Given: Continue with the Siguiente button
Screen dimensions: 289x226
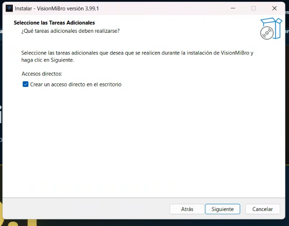Looking at the screenshot, I should point(222,209).
